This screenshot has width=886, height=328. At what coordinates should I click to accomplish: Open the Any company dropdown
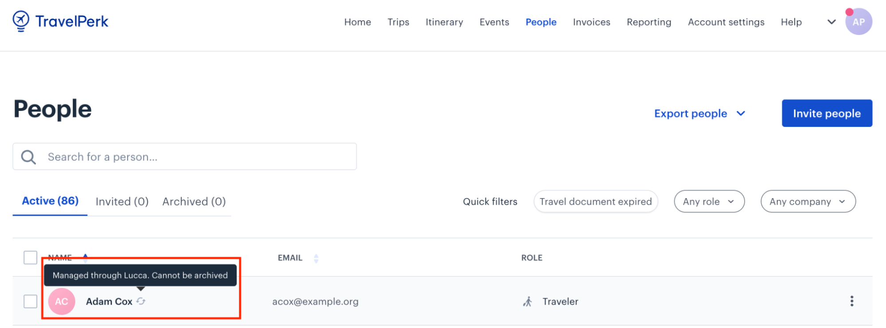click(808, 202)
